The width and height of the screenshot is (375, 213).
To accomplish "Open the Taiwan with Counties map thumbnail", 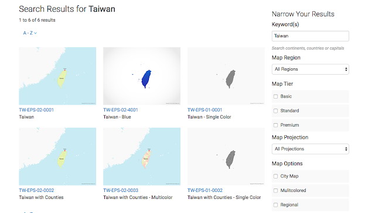I will coord(57,156).
